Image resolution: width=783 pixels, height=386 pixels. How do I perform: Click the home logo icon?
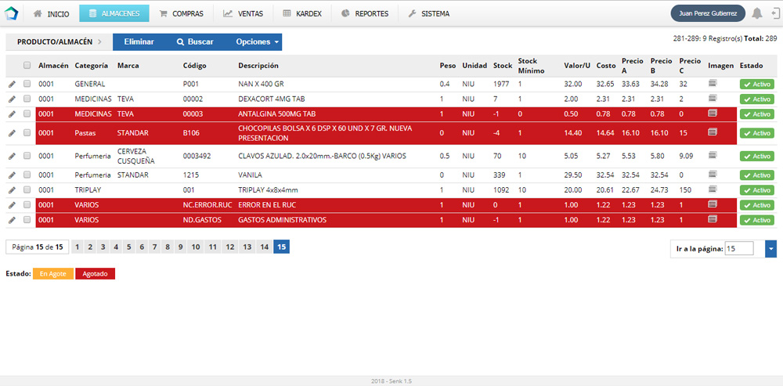click(12, 13)
